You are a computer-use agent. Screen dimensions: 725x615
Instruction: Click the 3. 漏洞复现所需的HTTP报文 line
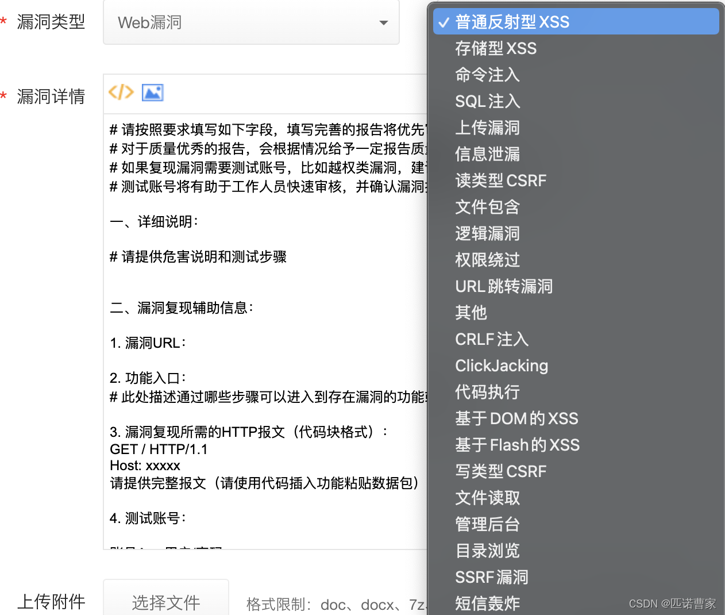tap(249, 432)
